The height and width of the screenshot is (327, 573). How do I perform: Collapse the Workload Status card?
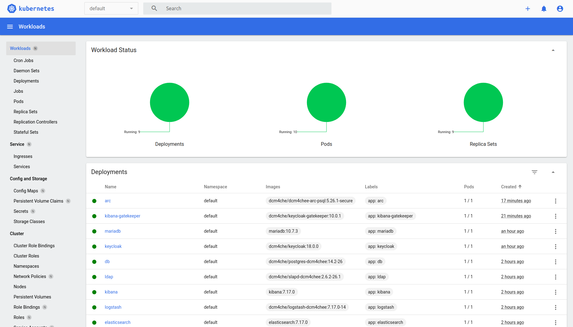(553, 50)
